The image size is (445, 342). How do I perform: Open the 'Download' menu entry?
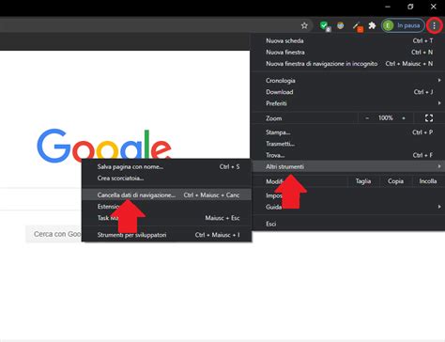coord(348,92)
